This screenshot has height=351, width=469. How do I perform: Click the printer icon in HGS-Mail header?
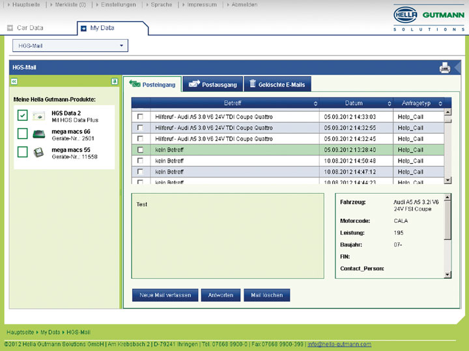(x=445, y=67)
